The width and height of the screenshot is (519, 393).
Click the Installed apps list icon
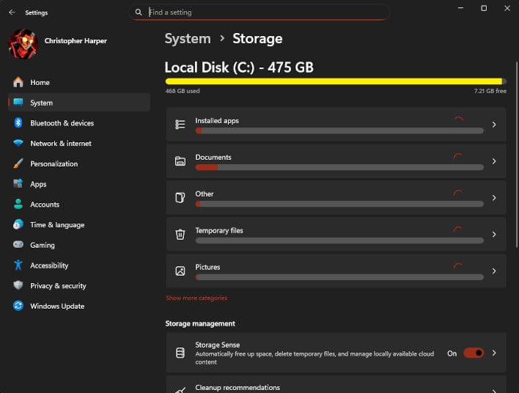pos(180,125)
